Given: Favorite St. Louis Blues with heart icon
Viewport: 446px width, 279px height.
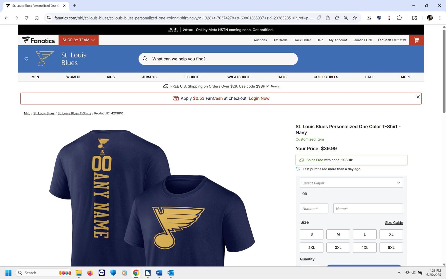Looking at the screenshot, I should click(x=26, y=59).
